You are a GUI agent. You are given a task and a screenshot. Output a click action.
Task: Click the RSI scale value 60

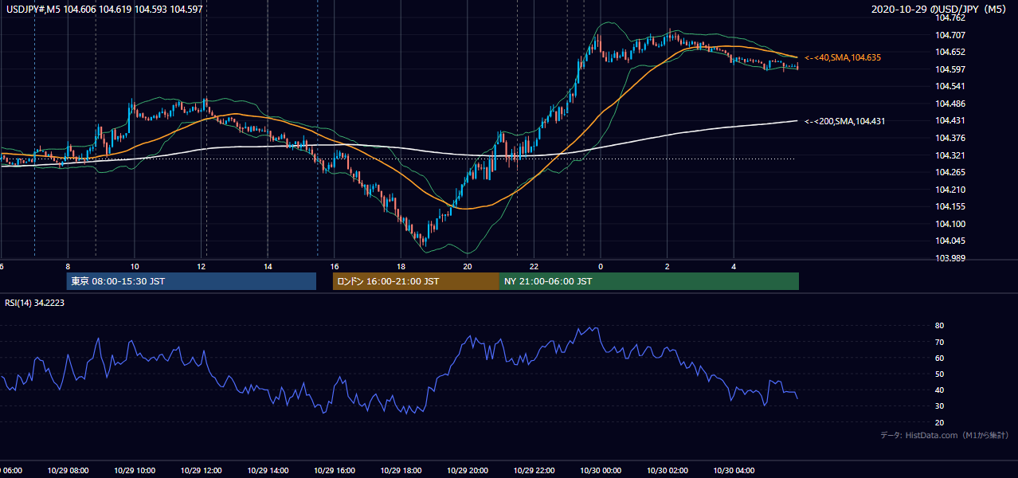pyautogui.click(x=939, y=358)
